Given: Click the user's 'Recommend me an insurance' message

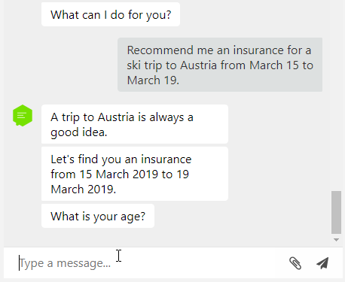Looking at the screenshot, I should [220, 65].
